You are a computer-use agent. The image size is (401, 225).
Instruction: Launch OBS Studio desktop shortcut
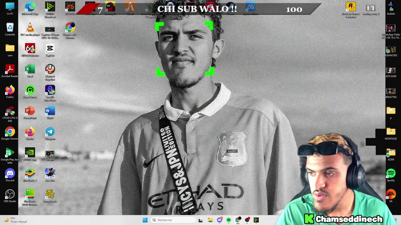[10, 196]
